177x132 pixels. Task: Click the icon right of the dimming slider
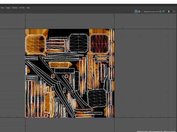(x=174, y=11)
